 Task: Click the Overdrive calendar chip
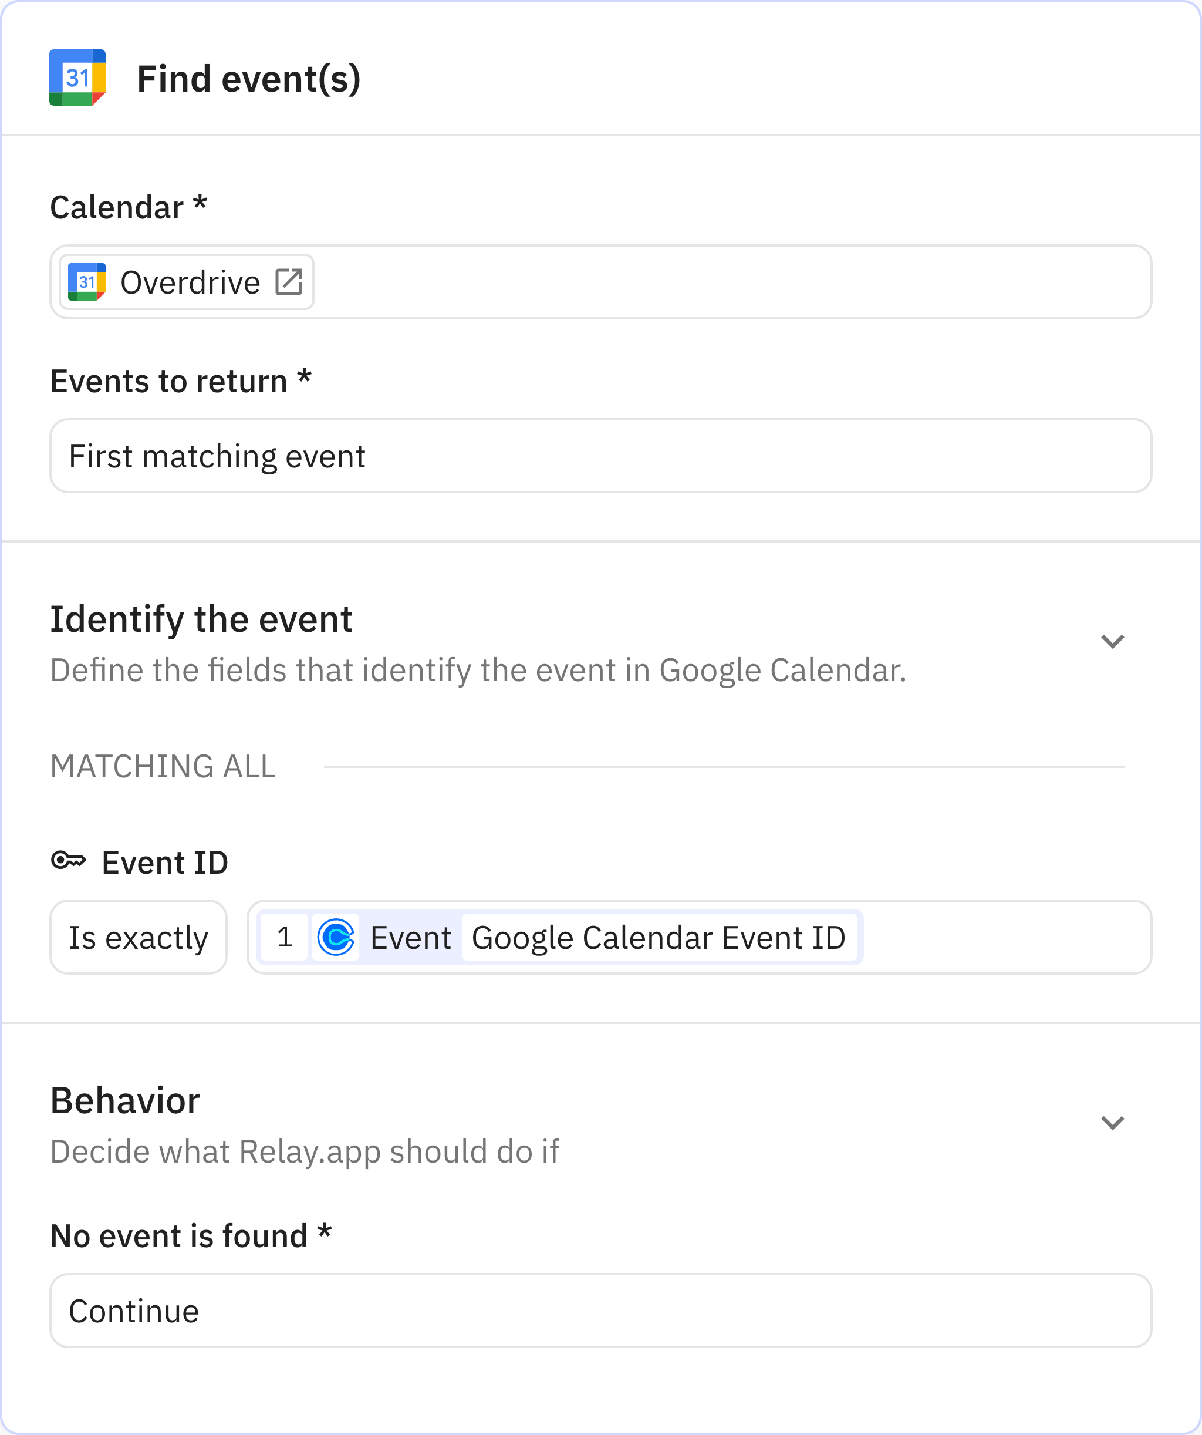184,280
